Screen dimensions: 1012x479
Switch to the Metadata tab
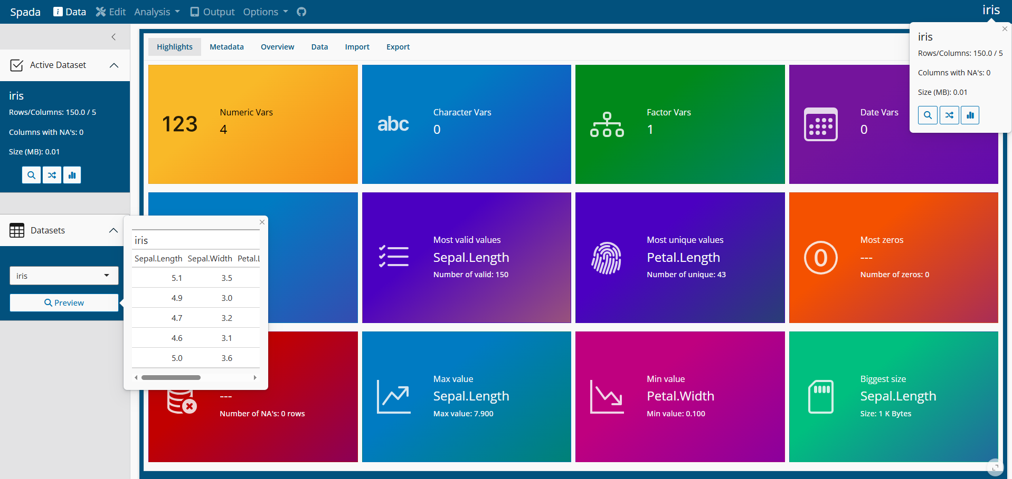coord(226,47)
